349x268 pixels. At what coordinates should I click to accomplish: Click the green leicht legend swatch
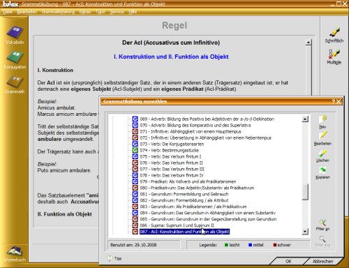point(226,245)
